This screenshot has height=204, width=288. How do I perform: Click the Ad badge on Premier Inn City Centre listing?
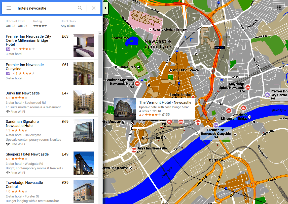8,49
